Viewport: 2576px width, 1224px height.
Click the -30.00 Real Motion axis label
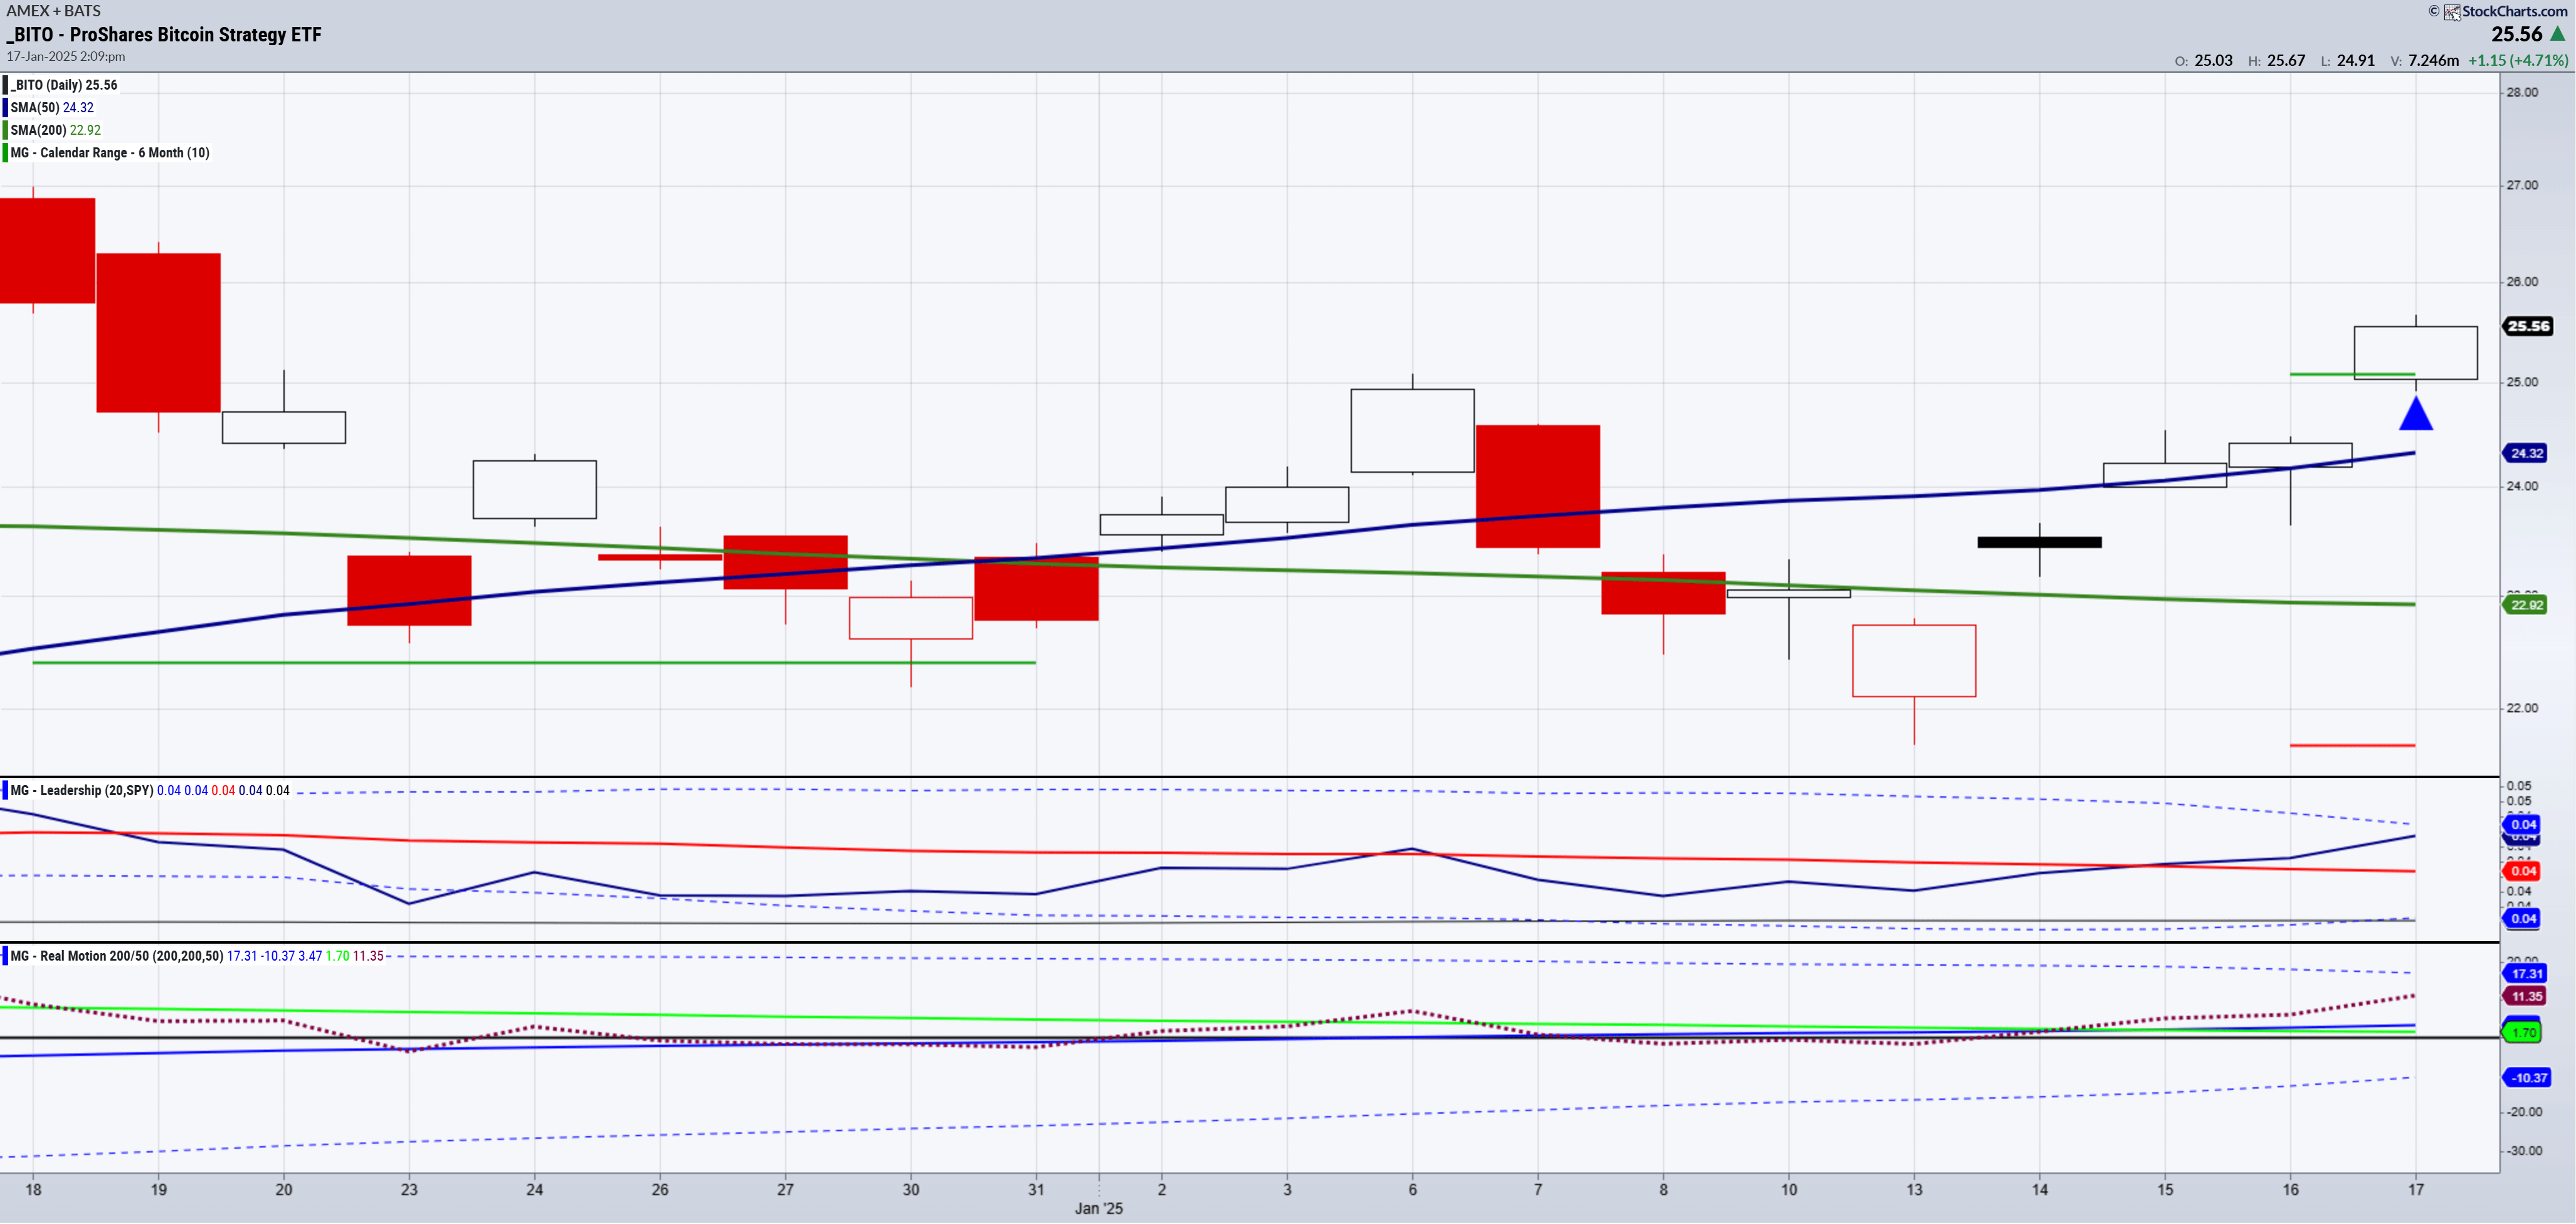[x=2524, y=1150]
